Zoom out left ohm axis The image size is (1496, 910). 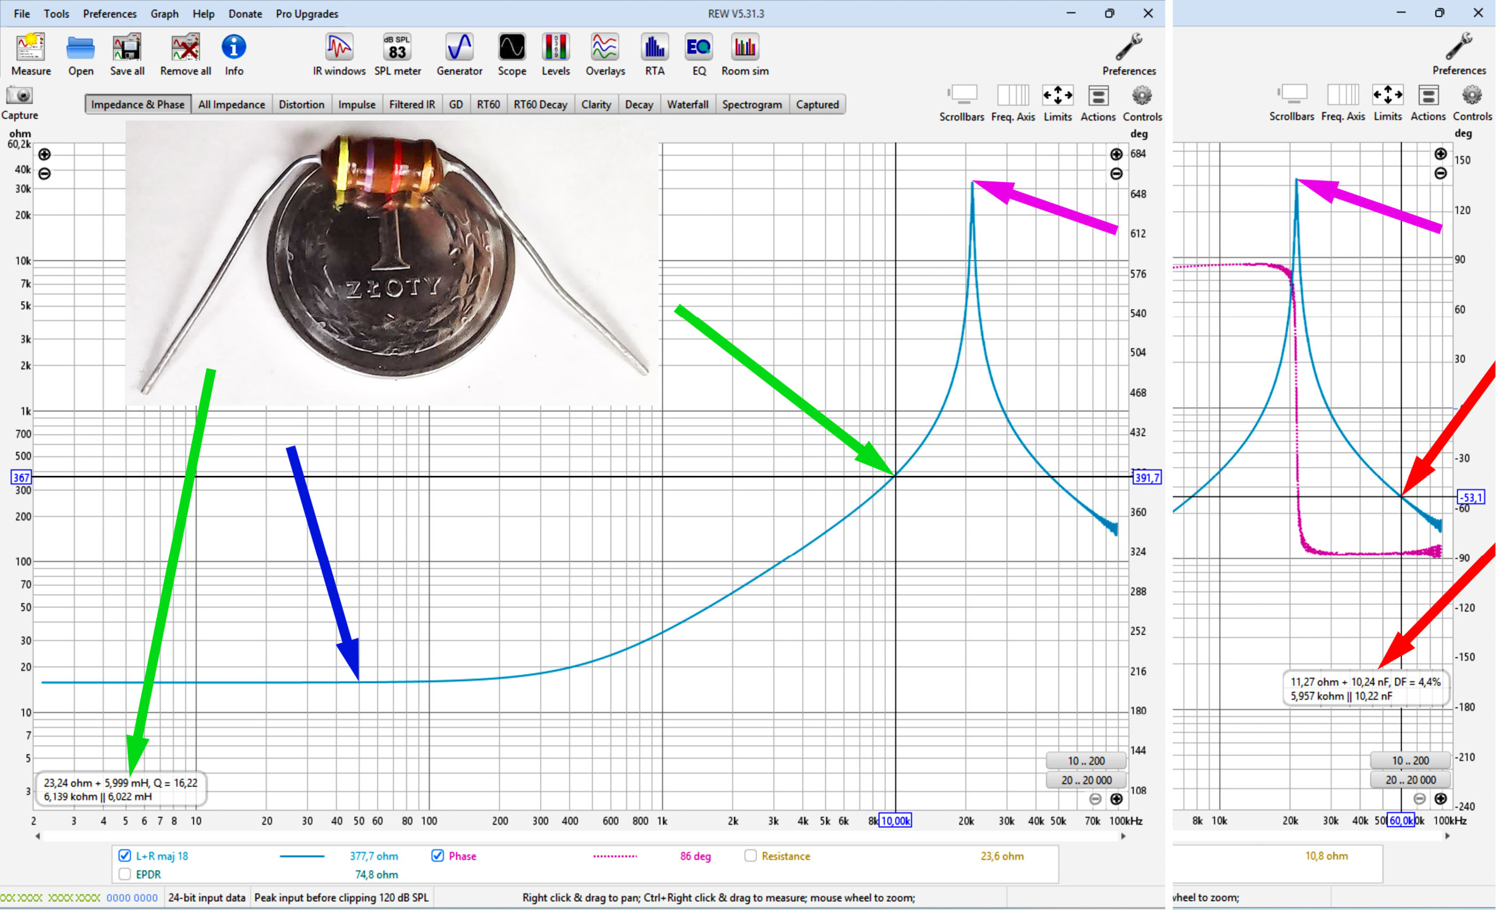tap(44, 173)
